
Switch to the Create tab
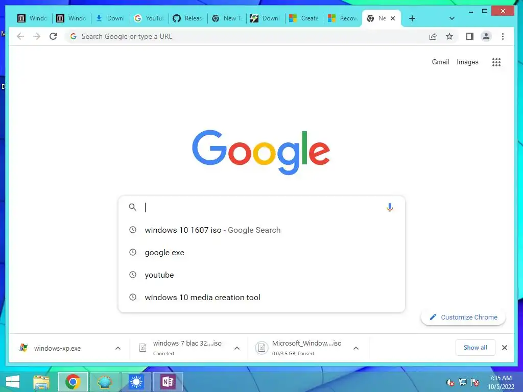[304, 18]
